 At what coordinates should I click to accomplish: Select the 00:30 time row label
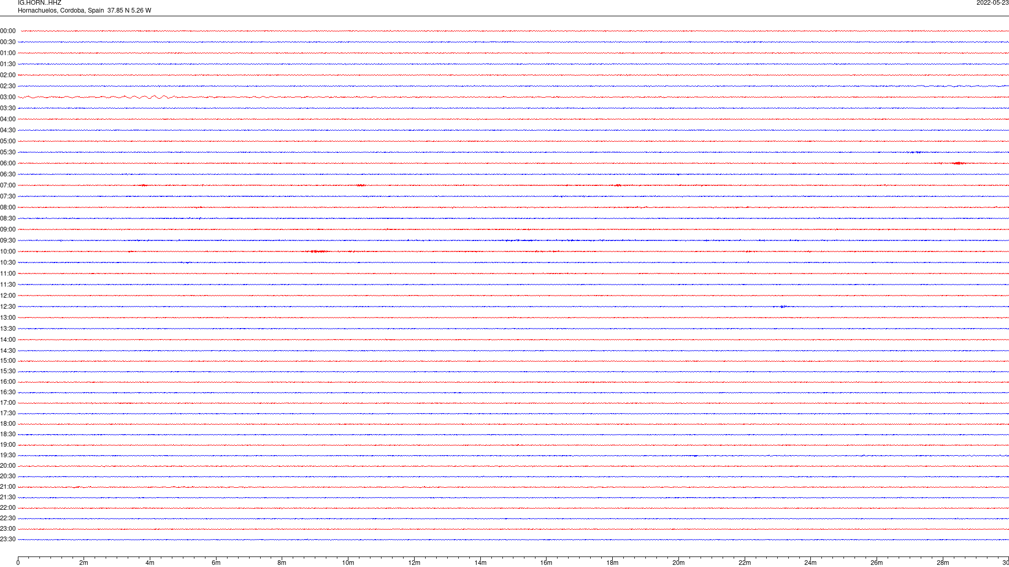click(x=8, y=42)
